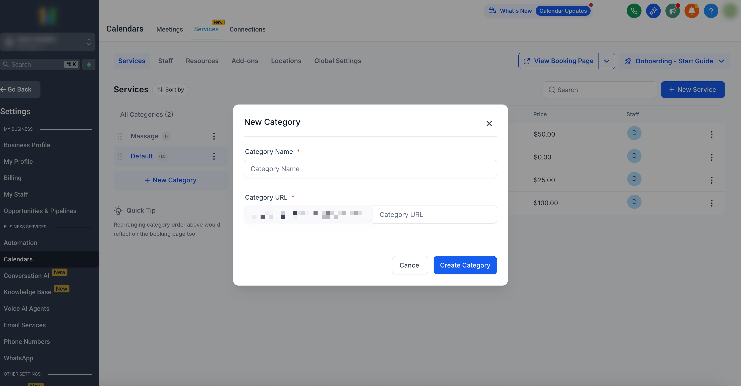Open the Sort by options

pos(170,90)
